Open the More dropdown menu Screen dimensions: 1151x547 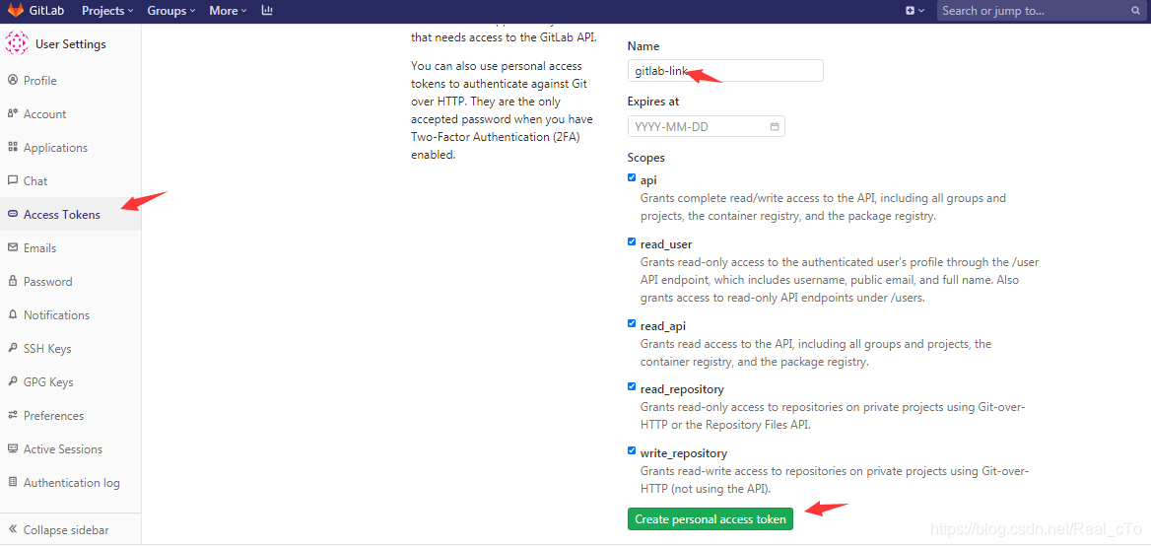point(228,11)
